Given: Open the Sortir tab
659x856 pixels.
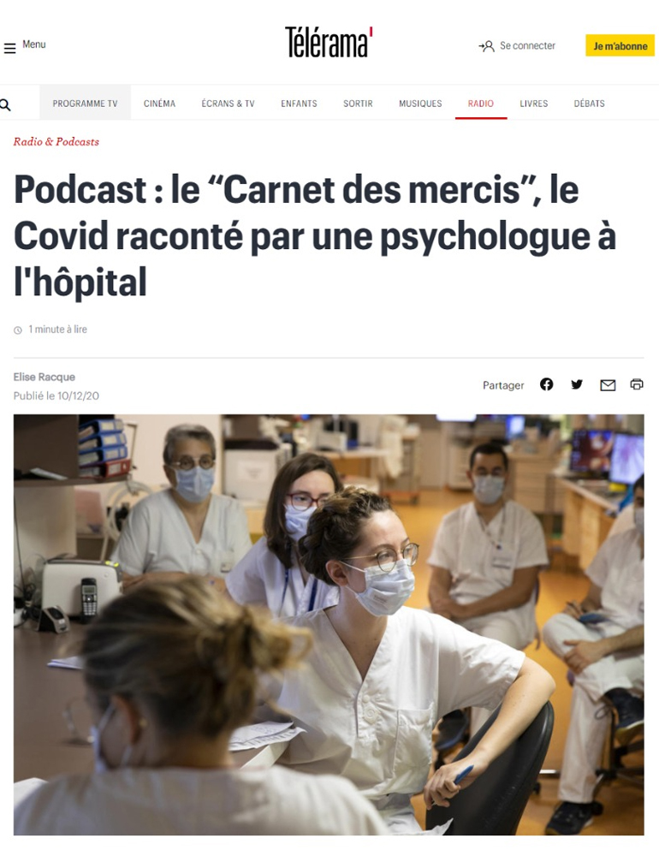Looking at the screenshot, I should coord(358,104).
